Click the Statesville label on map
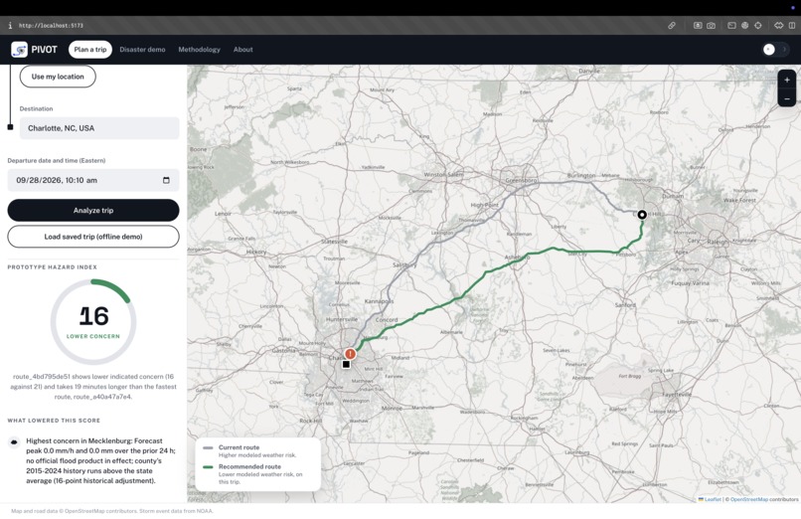 point(335,242)
